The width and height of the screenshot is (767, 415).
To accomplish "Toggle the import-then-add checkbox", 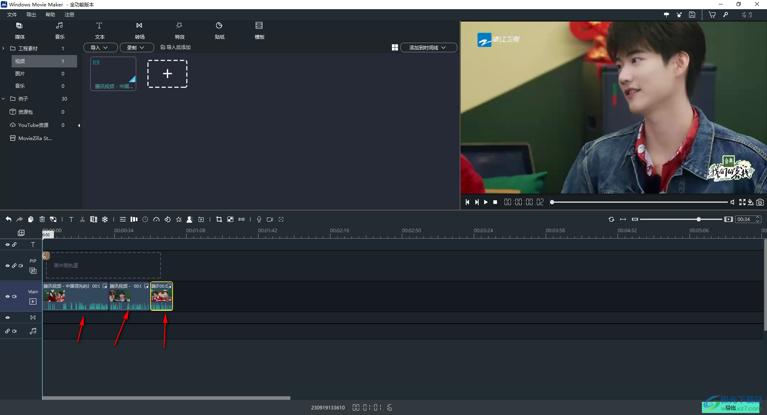I will point(163,47).
